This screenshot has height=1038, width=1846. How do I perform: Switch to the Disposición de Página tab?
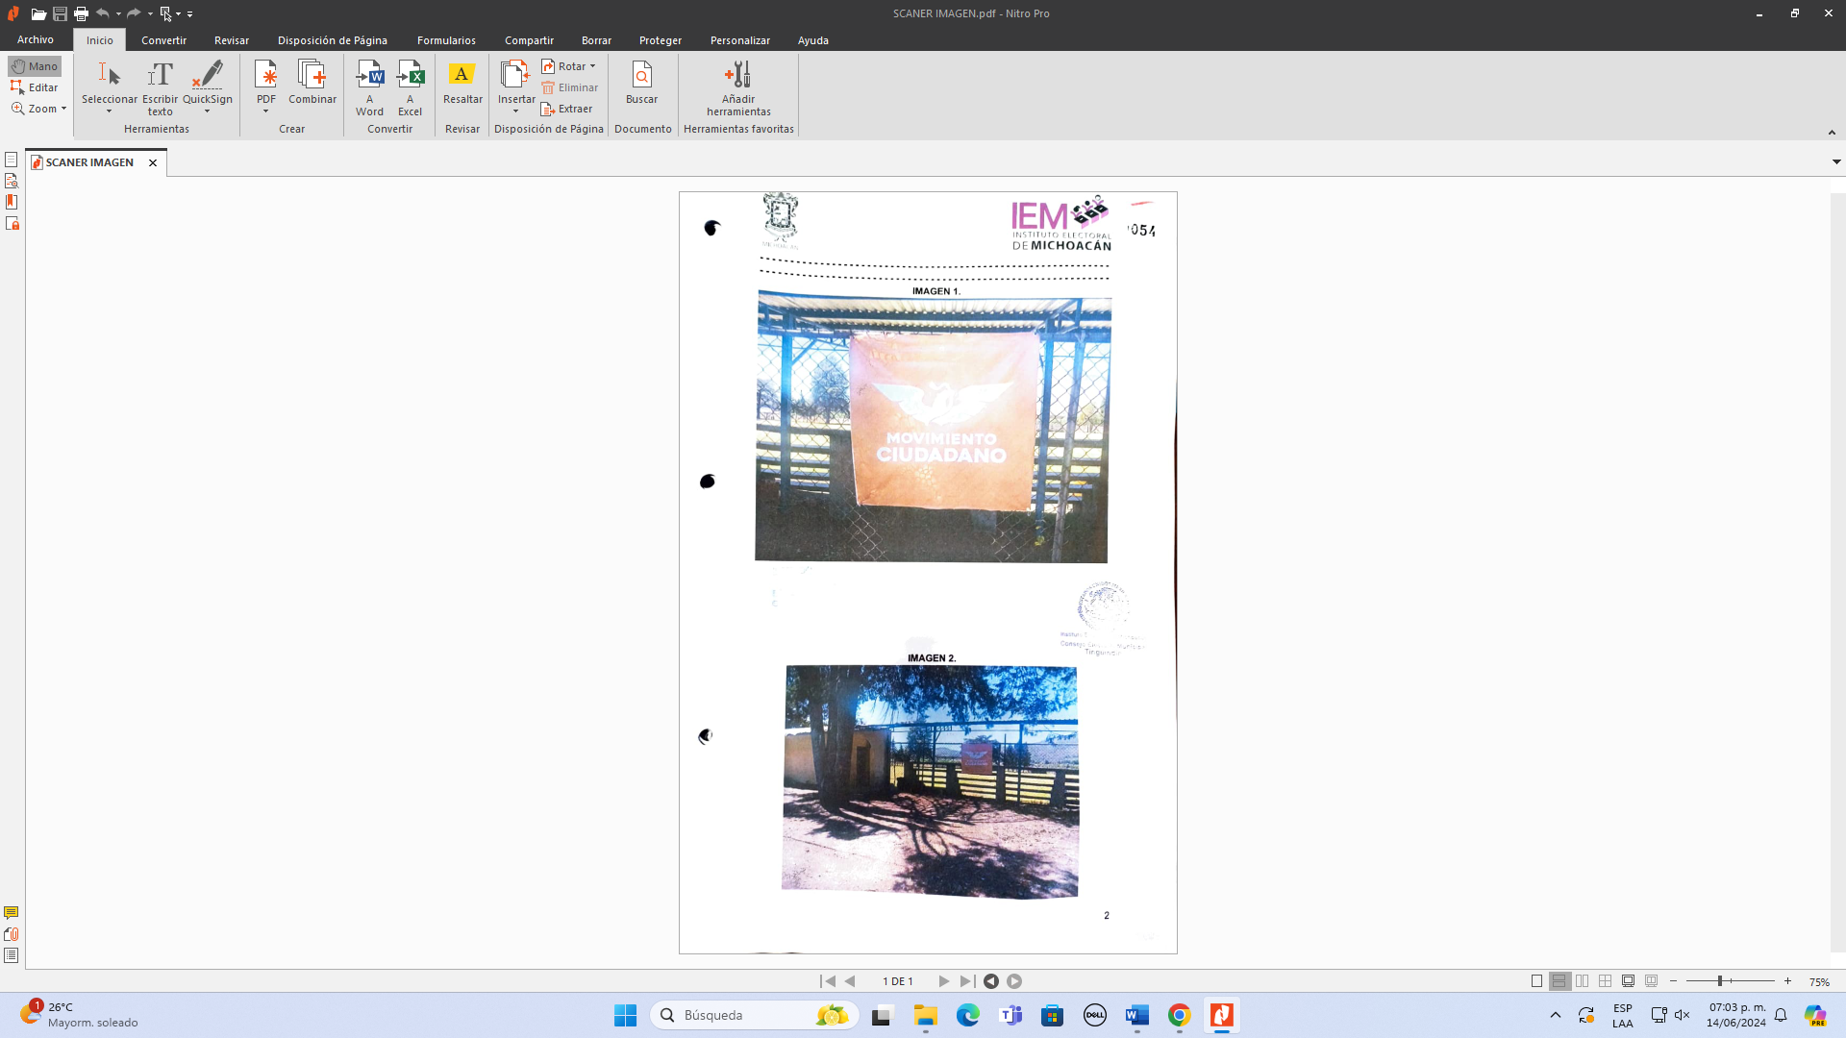point(333,40)
